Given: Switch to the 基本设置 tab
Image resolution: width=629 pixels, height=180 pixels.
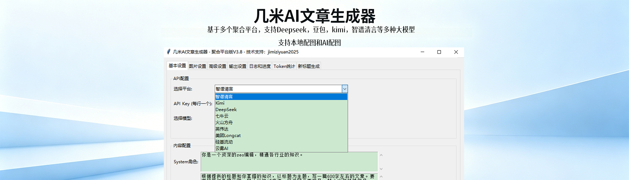Looking at the screenshot, I should pos(177,66).
